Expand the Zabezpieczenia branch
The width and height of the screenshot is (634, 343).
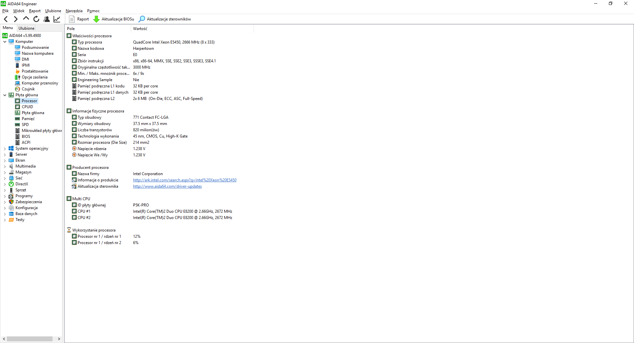pos(5,202)
